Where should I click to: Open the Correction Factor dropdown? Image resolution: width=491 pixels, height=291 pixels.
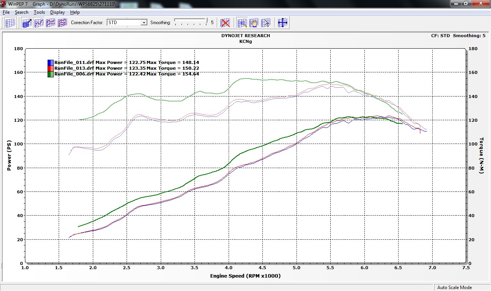[143, 22]
